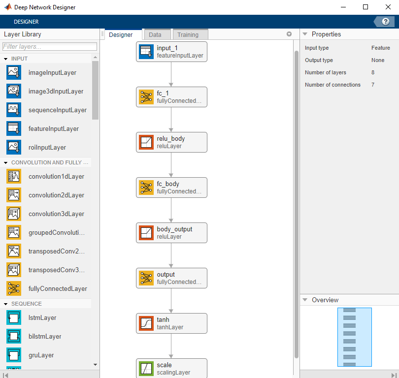Viewport: 399px width, 378px height.
Task: Click the output fullyConnected node icon
Action: click(x=146, y=278)
